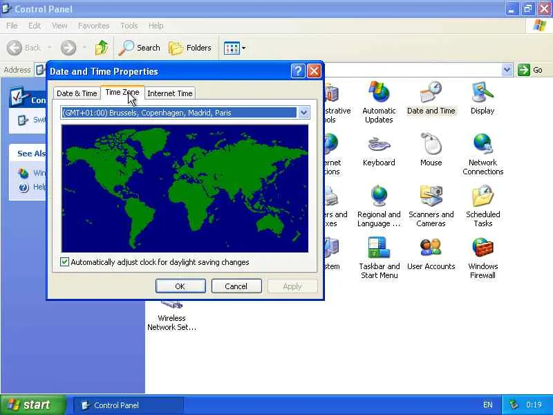The width and height of the screenshot is (553, 415).
Task: Toggle the Folders toolbar button
Action: pyautogui.click(x=190, y=48)
